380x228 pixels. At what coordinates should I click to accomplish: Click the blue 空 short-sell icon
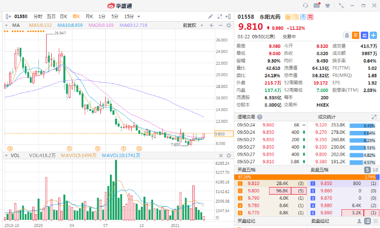(363, 35)
